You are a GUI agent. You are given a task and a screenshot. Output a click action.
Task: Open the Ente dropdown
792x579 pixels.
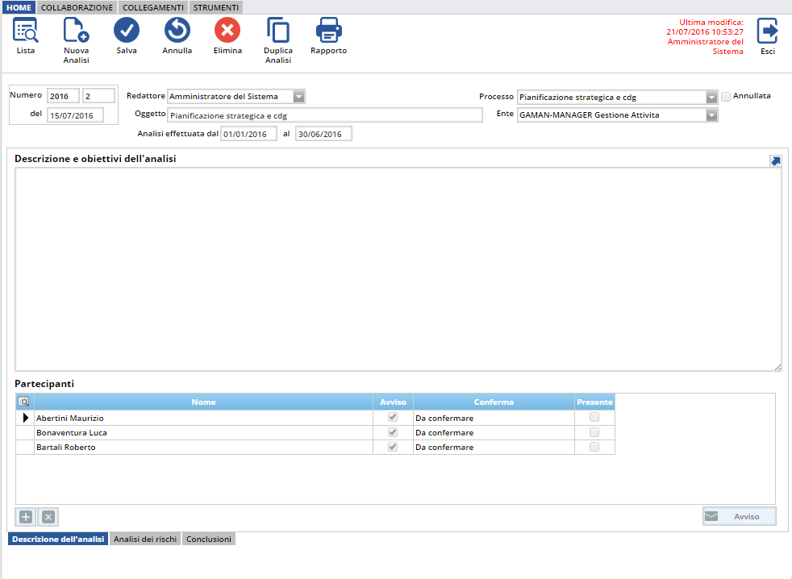pyautogui.click(x=711, y=115)
